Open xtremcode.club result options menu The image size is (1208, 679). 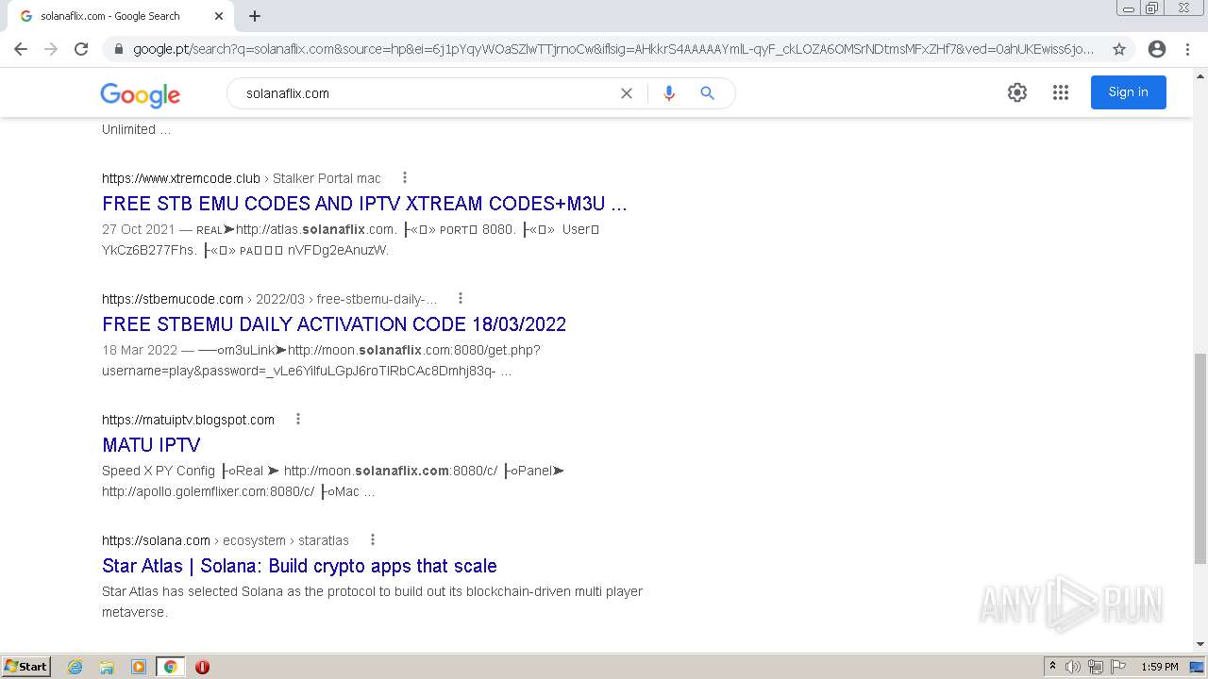coord(405,177)
